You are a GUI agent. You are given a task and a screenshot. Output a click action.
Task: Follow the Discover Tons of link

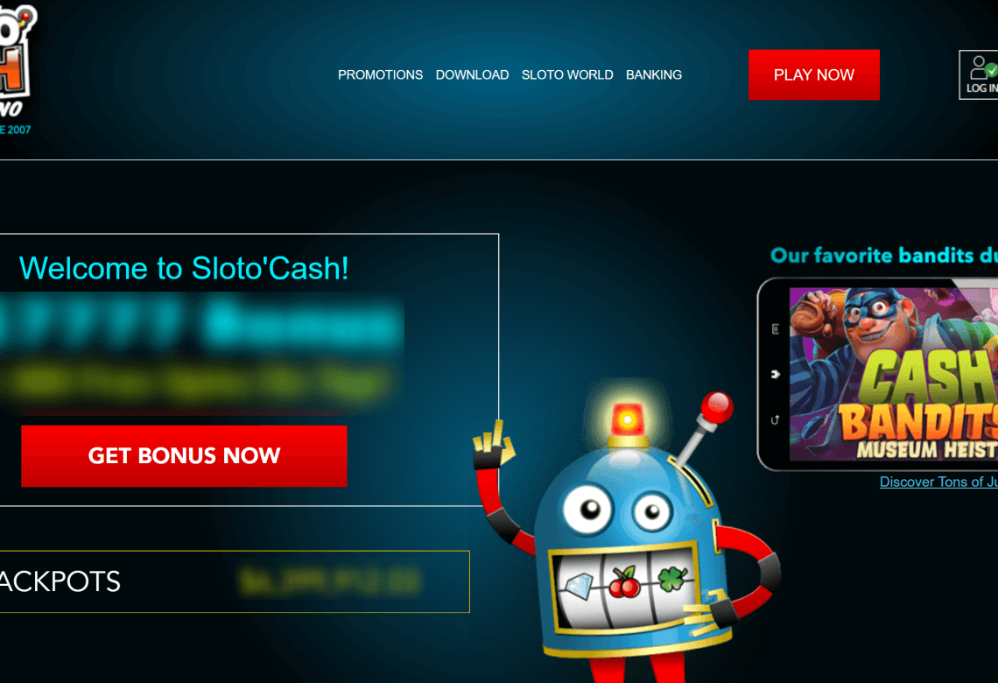938,482
